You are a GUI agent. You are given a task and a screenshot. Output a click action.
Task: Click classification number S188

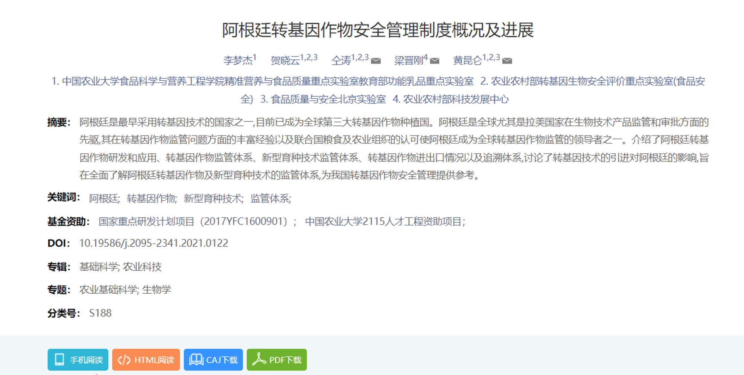100,313
